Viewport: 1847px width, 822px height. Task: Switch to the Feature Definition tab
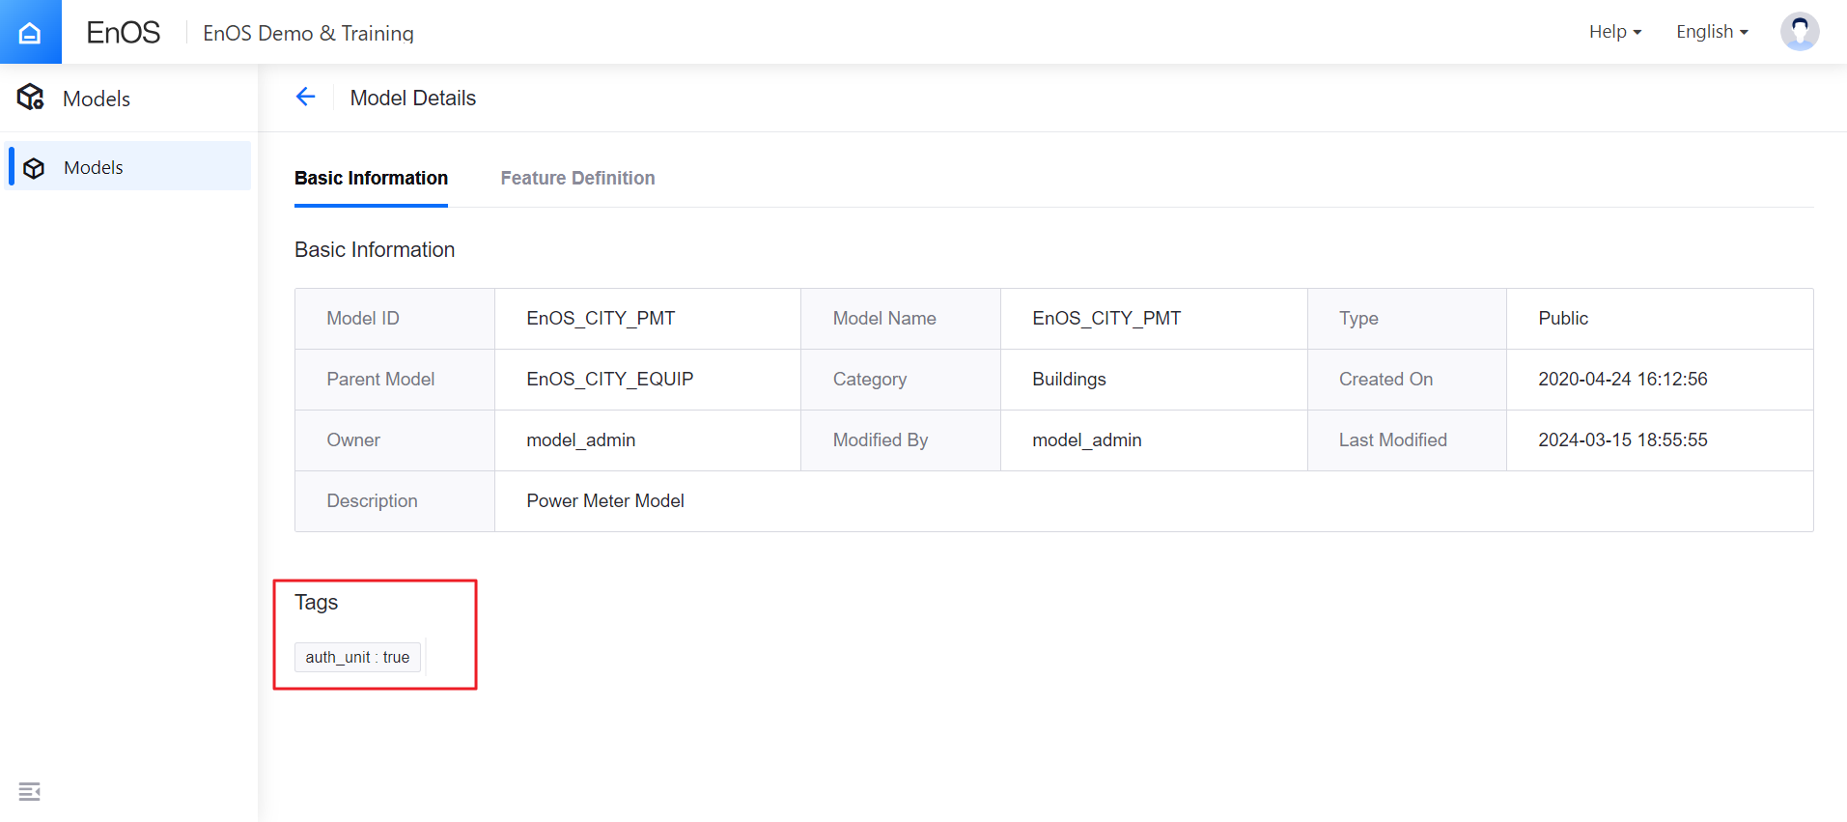pos(577,178)
